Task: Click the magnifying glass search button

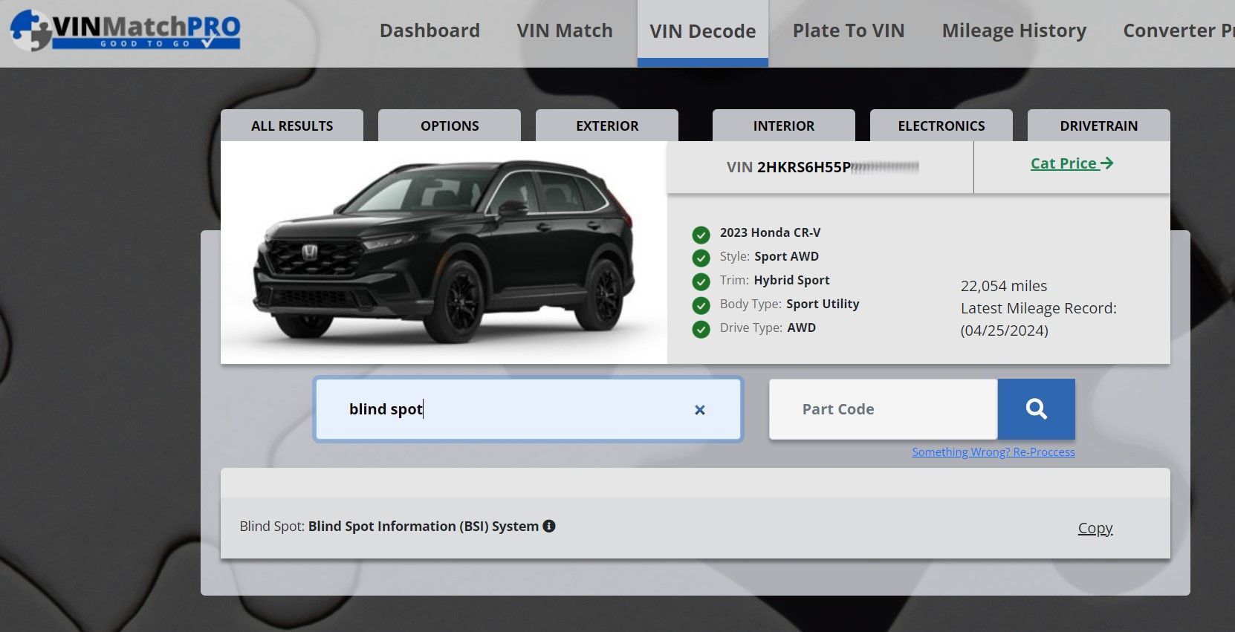Action: [x=1036, y=409]
